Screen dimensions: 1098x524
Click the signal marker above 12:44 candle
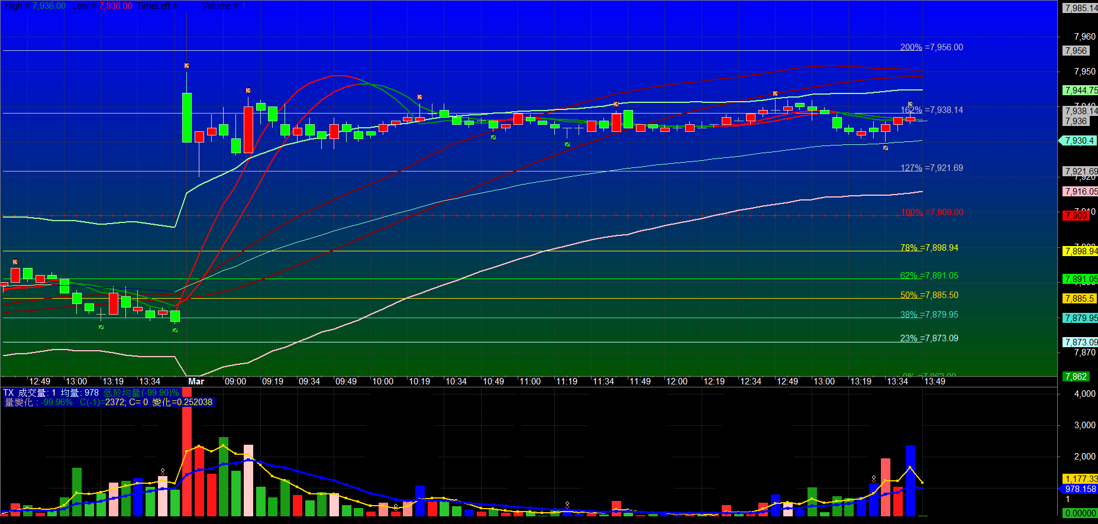tap(775, 93)
